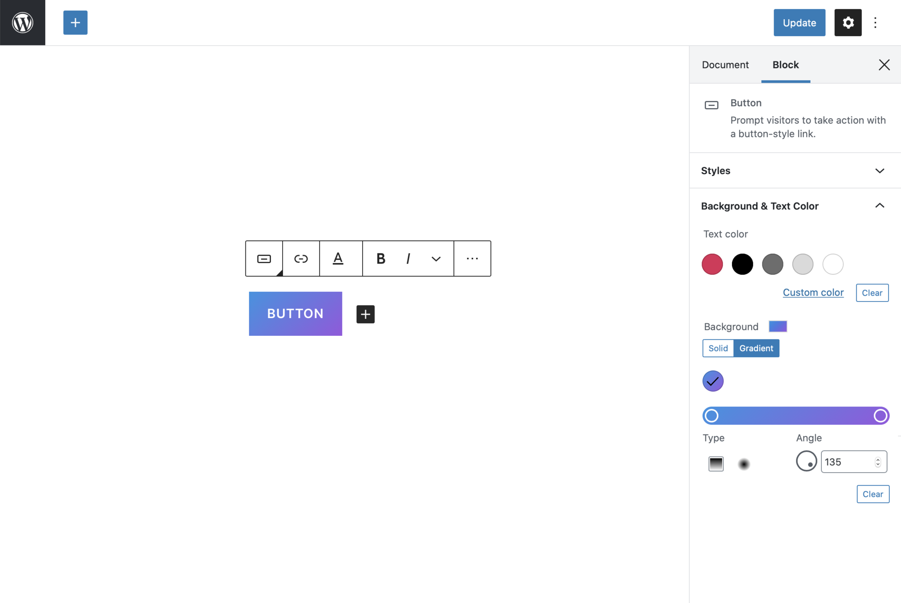Apply italic formatting
The height and width of the screenshot is (603, 901).
pos(408,259)
